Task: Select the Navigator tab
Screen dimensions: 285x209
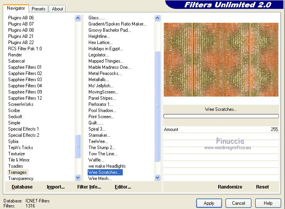Action: pyautogui.click(x=16, y=8)
